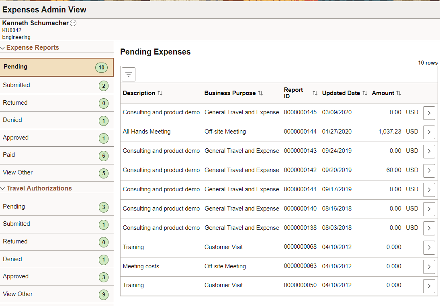
Task: Open the filter options icon
Action: [x=128, y=74]
